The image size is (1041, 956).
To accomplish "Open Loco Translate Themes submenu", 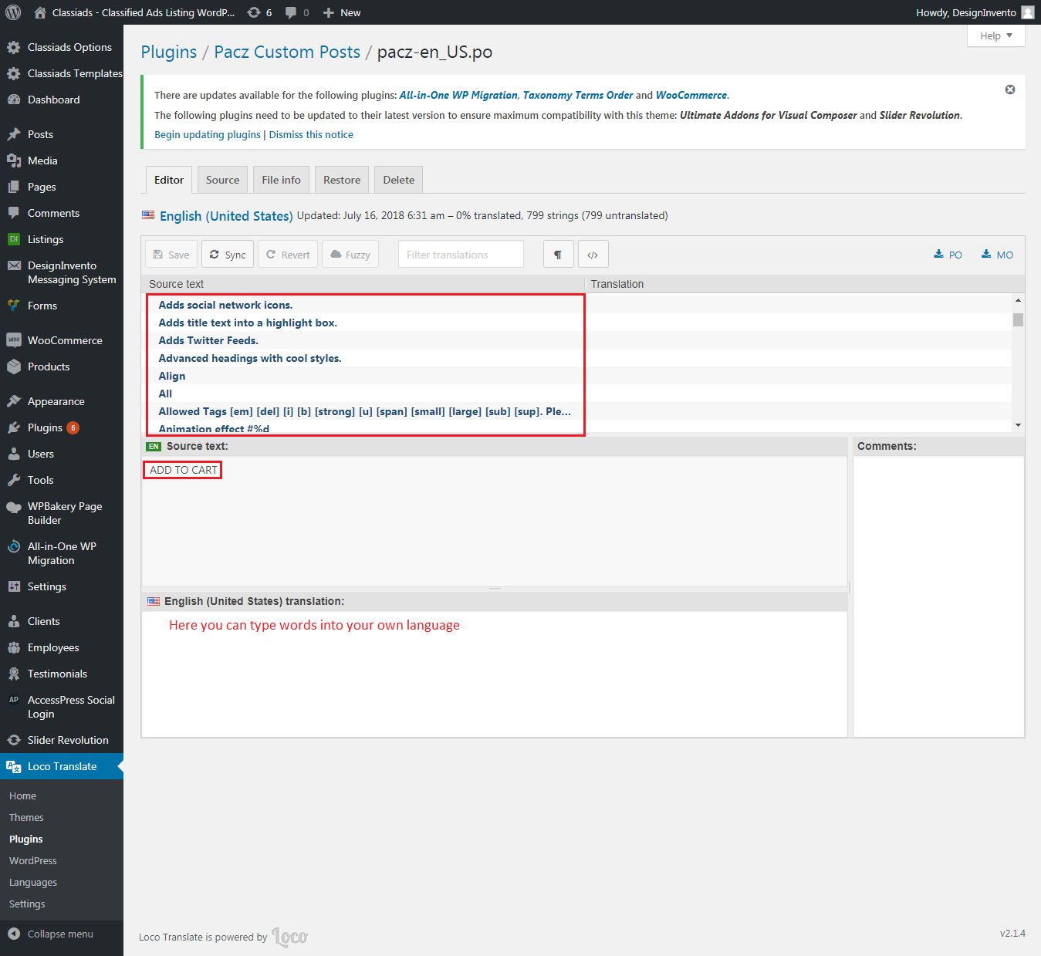I will click(x=26, y=817).
